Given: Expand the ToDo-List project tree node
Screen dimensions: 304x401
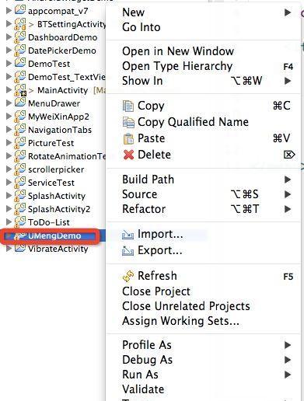Looking at the screenshot, I should [x=9, y=222].
